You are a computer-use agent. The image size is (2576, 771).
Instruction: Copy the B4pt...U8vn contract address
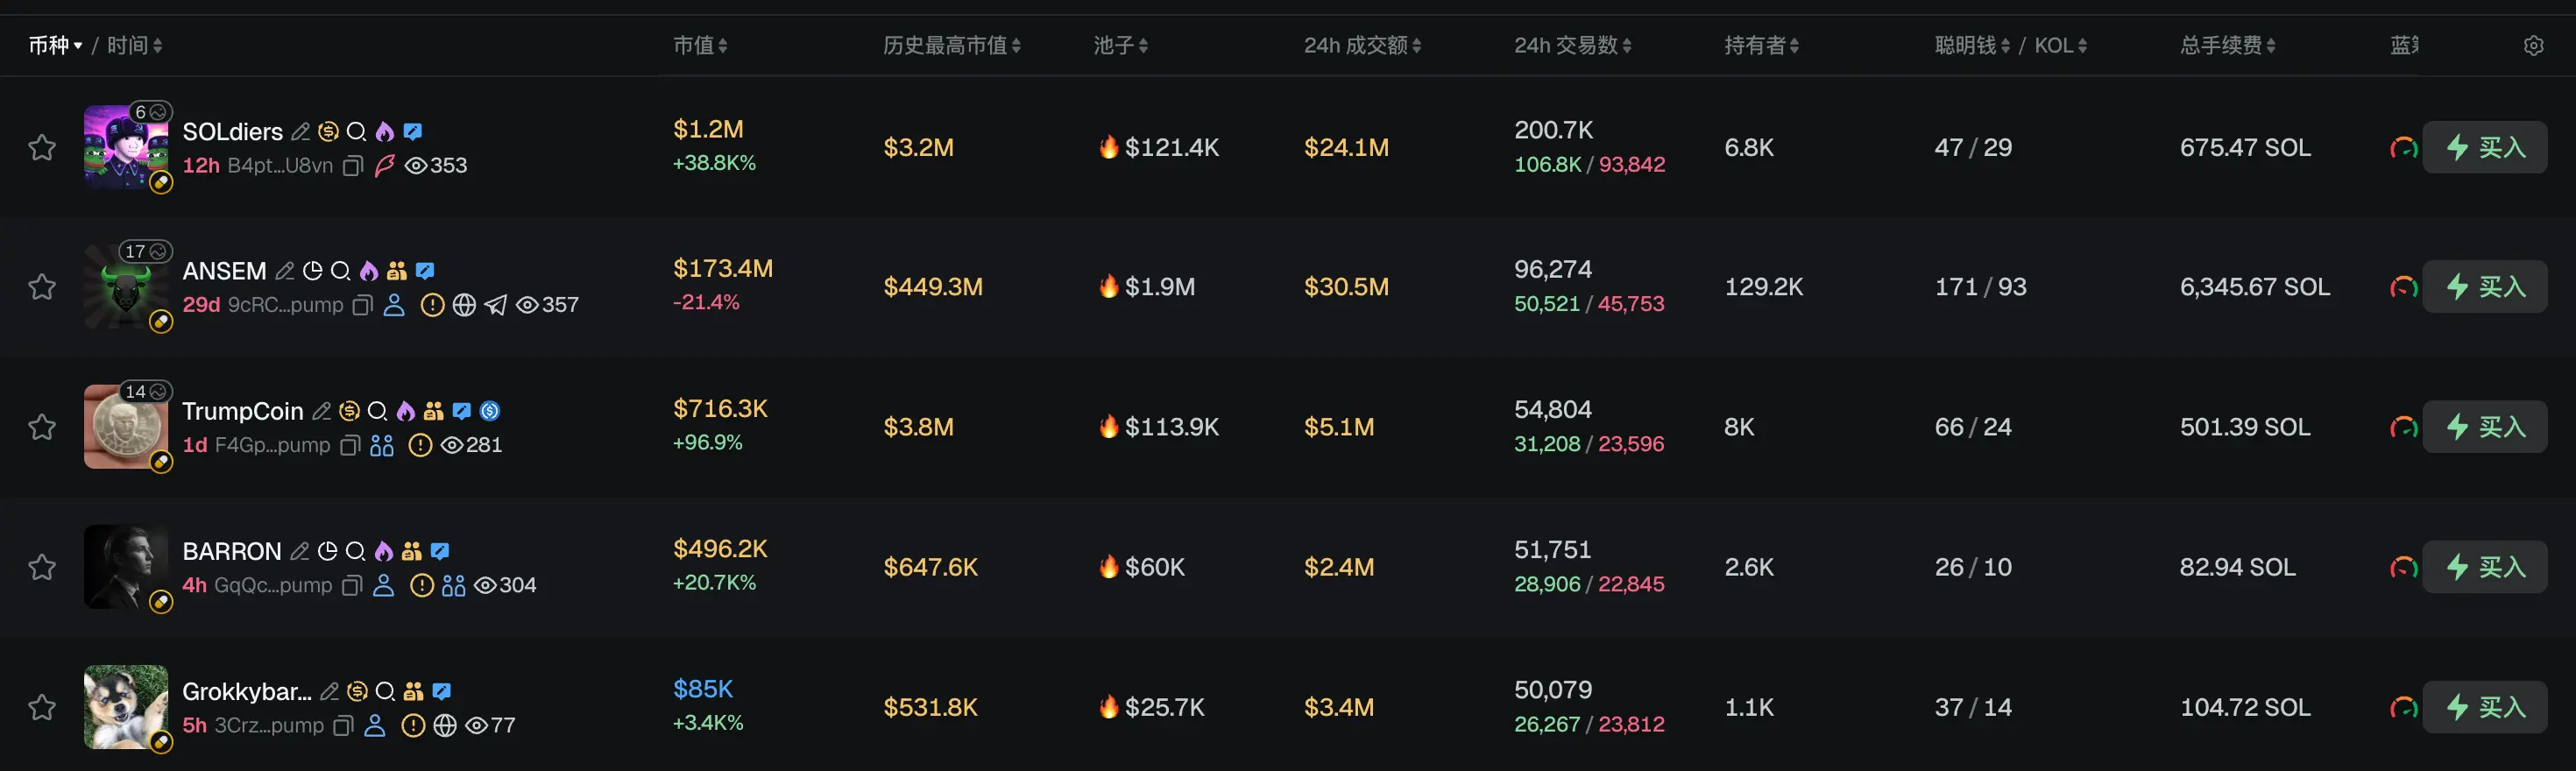(x=352, y=166)
